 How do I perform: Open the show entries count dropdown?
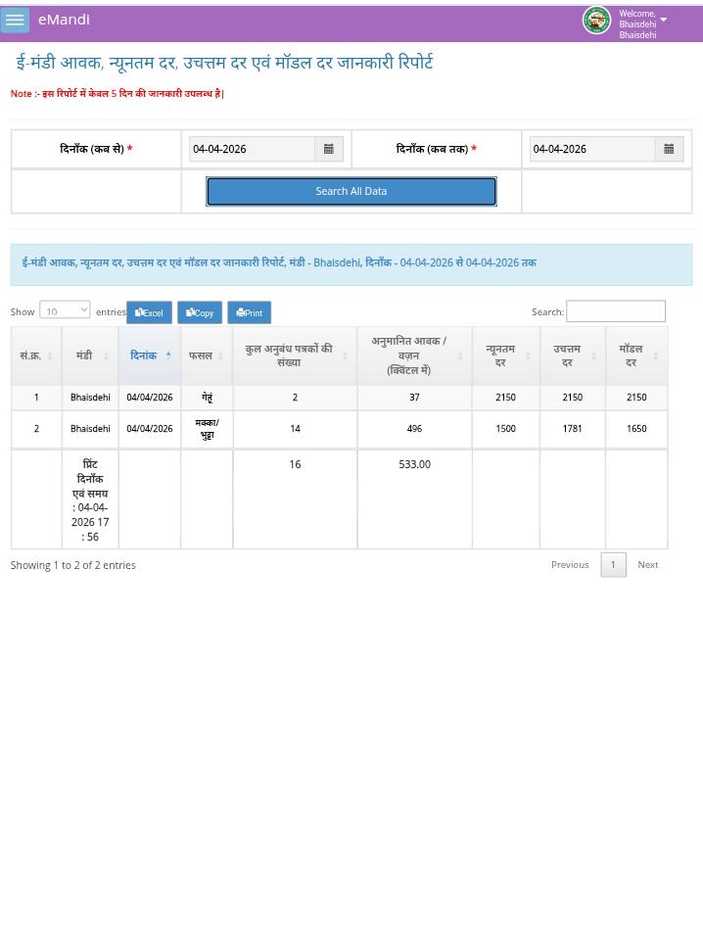65,310
